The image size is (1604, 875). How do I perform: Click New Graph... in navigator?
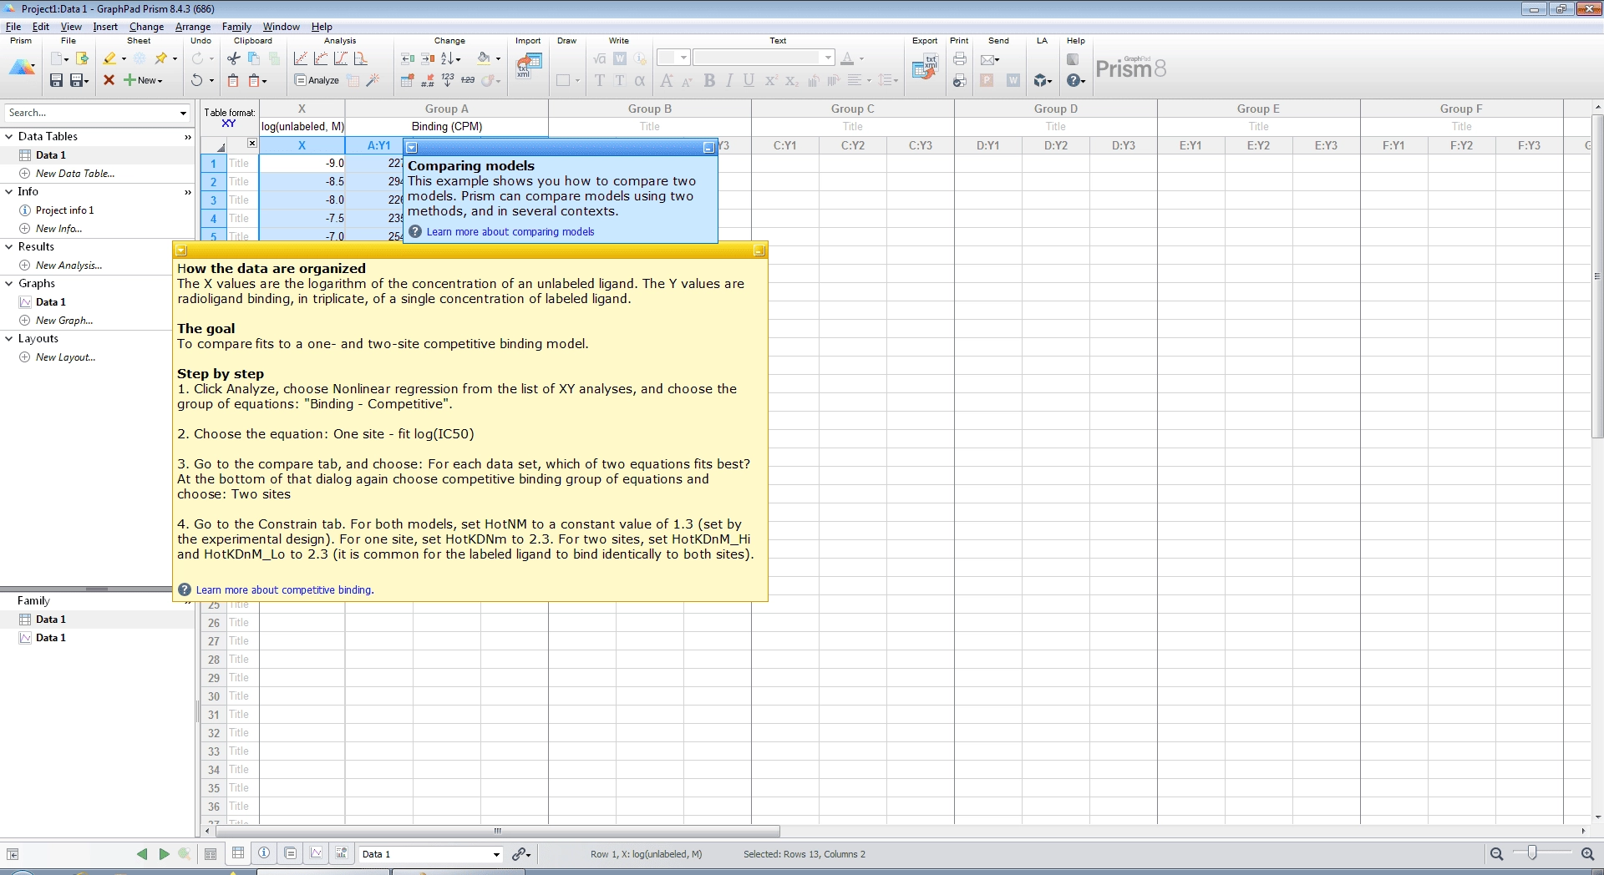[x=64, y=321]
